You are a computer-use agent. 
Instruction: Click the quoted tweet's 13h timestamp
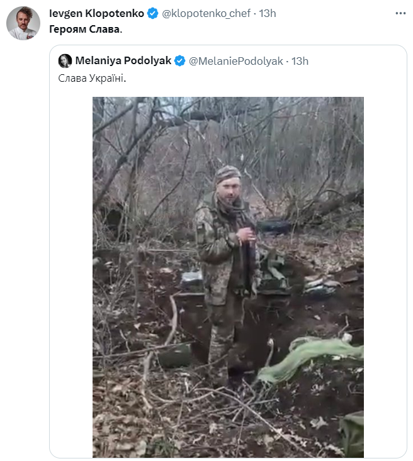(300, 61)
